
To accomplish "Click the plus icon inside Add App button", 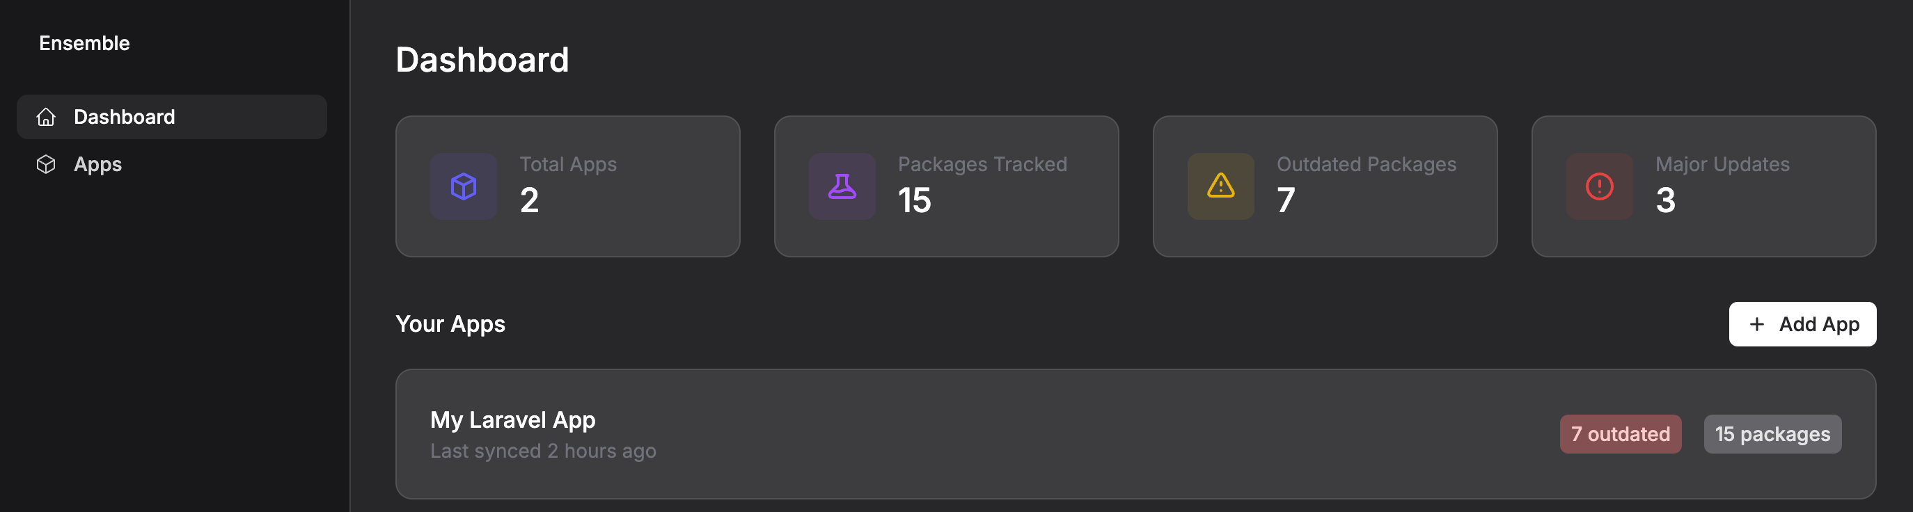I will click(x=1756, y=324).
